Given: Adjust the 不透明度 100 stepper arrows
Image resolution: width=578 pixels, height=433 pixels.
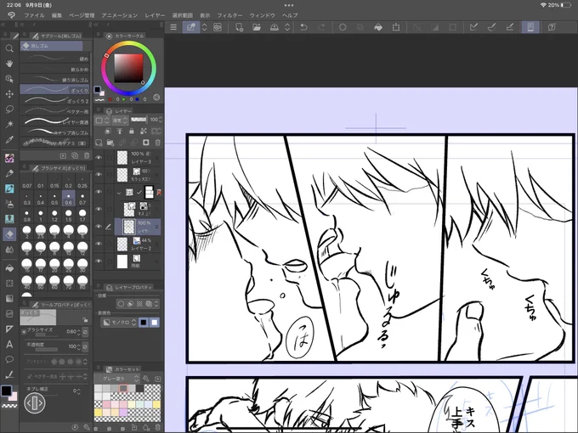Looking at the screenshot, I should coord(78,346).
